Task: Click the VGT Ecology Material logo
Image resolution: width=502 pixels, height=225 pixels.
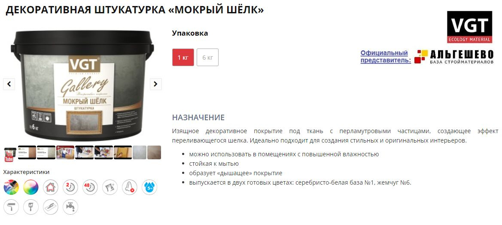Action: click(x=469, y=27)
